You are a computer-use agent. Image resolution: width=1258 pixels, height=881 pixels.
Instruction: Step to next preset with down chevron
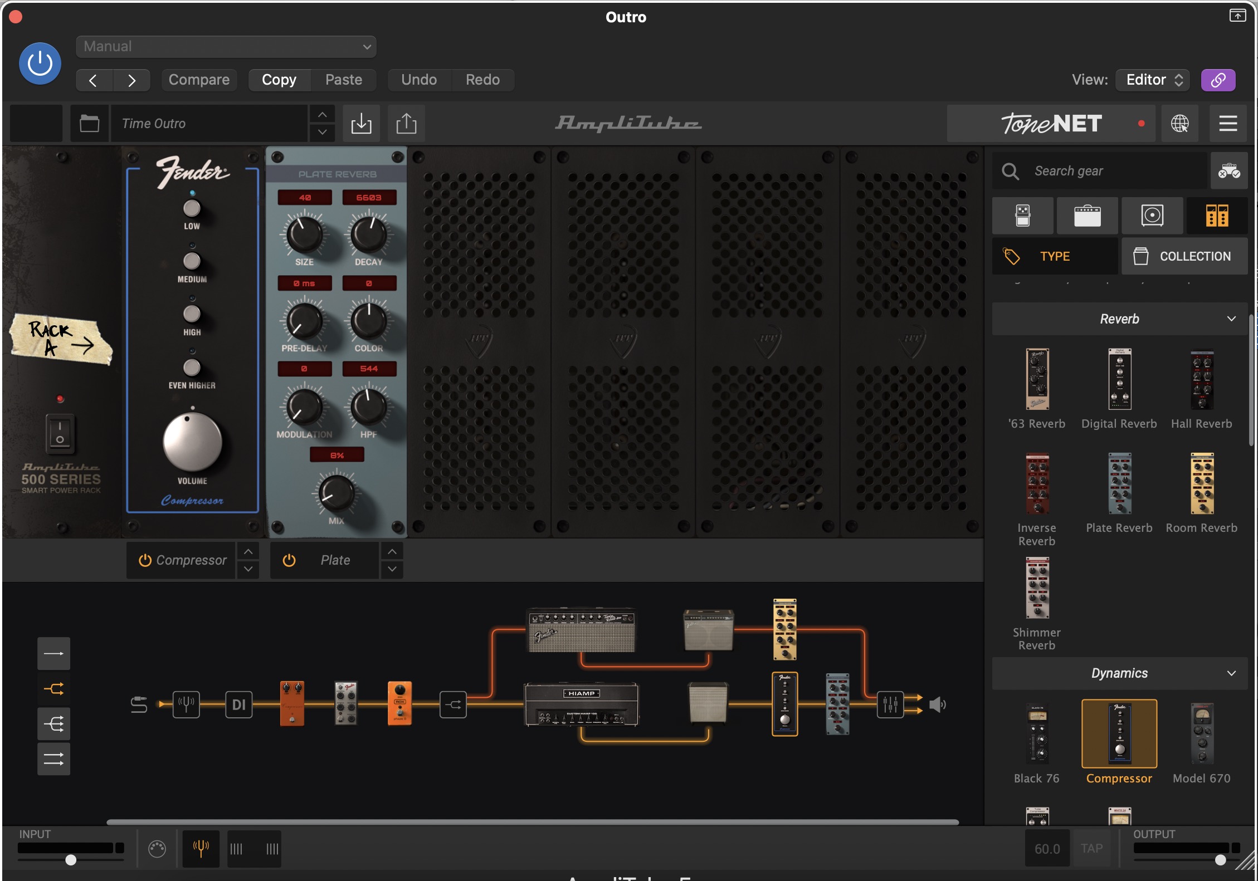coord(322,133)
